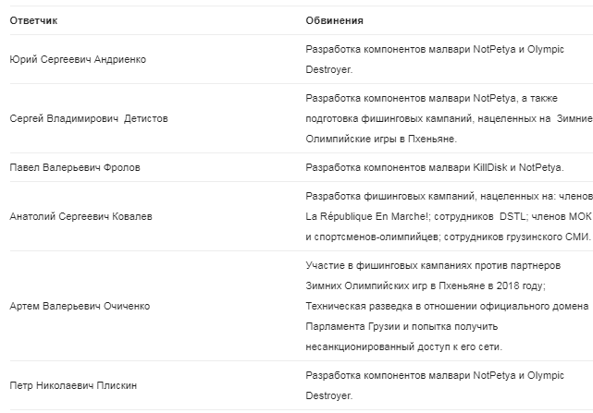Select the name Сергей Владимирович Детистов
Viewport: 593px width, 413px height.
pos(89,118)
